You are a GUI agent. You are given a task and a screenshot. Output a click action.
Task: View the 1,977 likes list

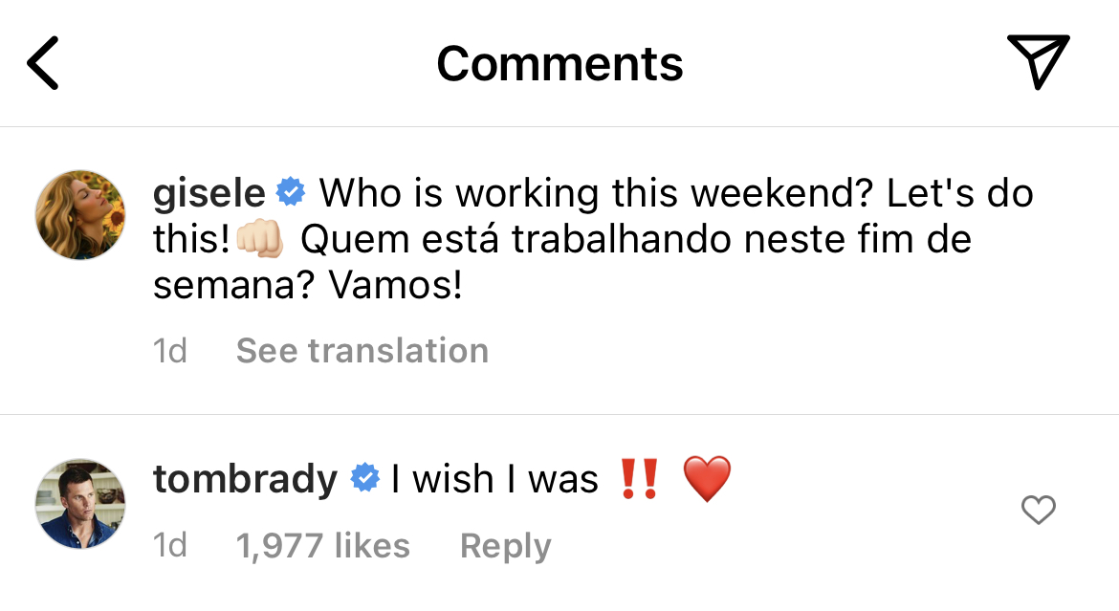pos(322,546)
